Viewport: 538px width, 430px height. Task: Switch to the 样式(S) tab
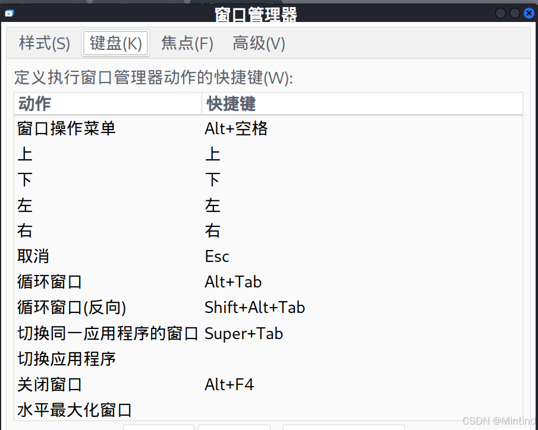(45, 43)
